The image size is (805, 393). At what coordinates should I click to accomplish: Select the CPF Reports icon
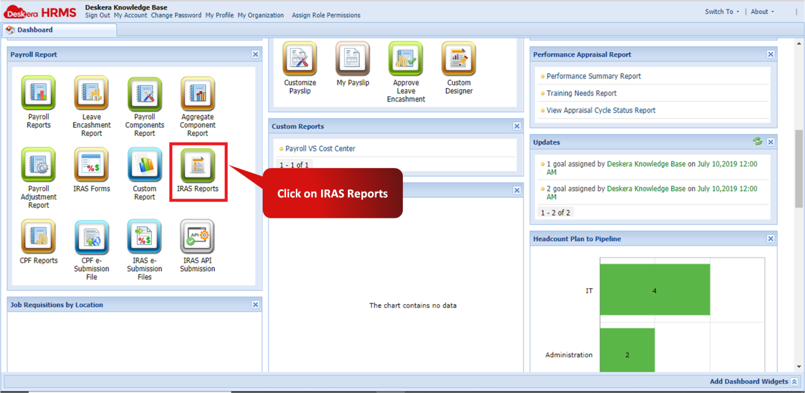point(38,236)
